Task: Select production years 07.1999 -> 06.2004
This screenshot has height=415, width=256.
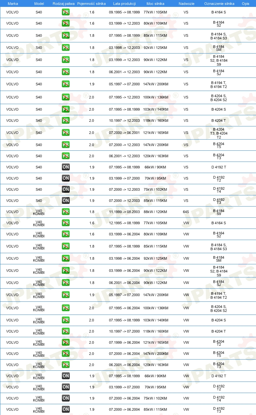Action: pos(124,342)
